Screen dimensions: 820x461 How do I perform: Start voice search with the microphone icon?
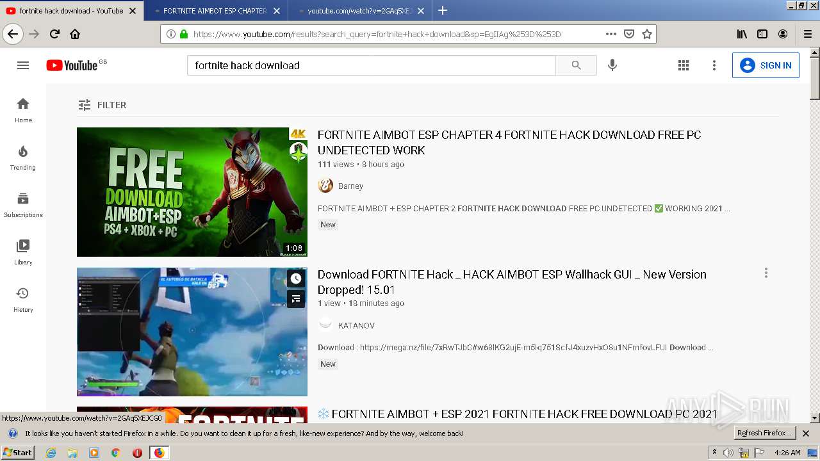click(612, 65)
